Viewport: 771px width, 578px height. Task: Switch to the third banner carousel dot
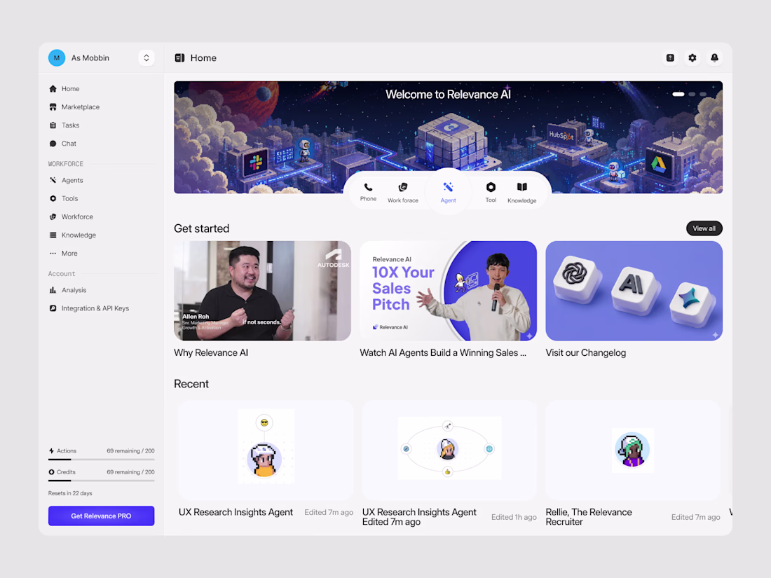(703, 94)
